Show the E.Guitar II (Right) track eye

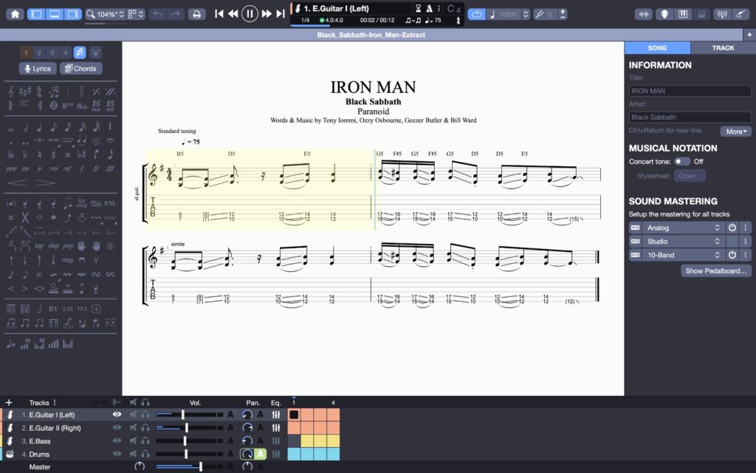click(x=117, y=428)
